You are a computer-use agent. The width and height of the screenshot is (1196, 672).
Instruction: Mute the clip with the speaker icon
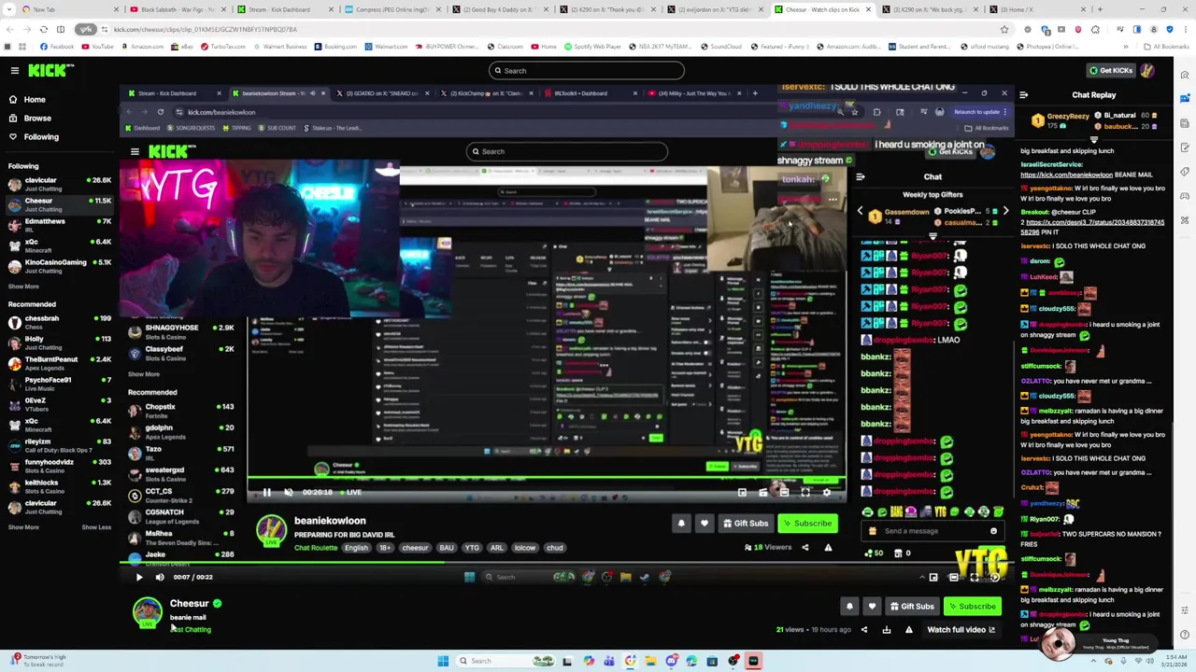click(x=160, y=577)
